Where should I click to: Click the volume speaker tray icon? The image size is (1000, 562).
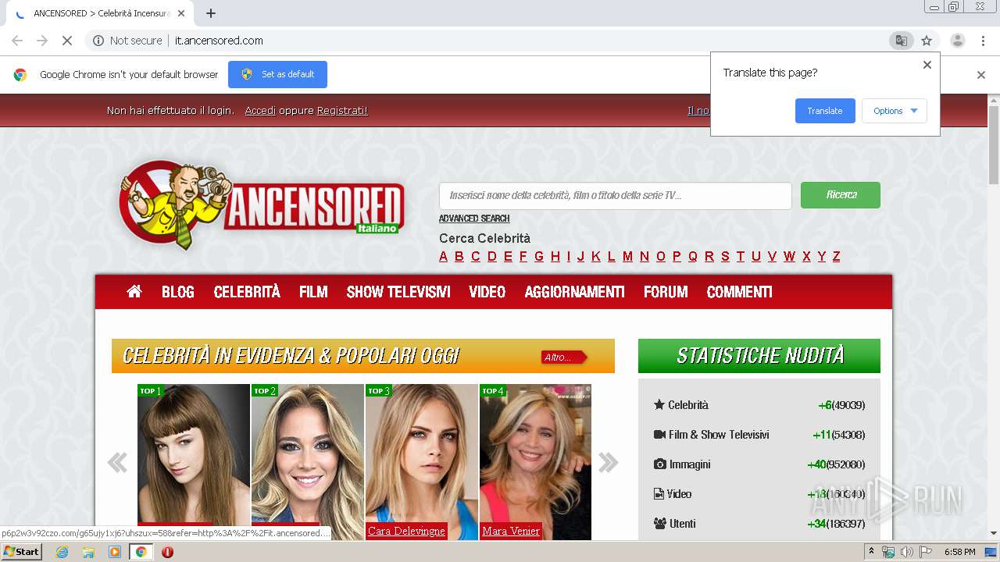pos(906,552)
